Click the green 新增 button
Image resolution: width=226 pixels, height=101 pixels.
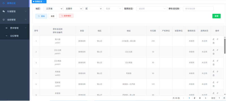coord(216,16)
